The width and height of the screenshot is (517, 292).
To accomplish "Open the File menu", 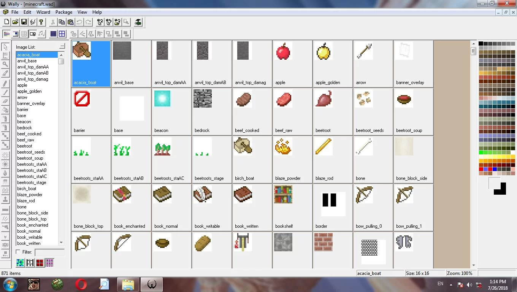I will tap(15, 12).
